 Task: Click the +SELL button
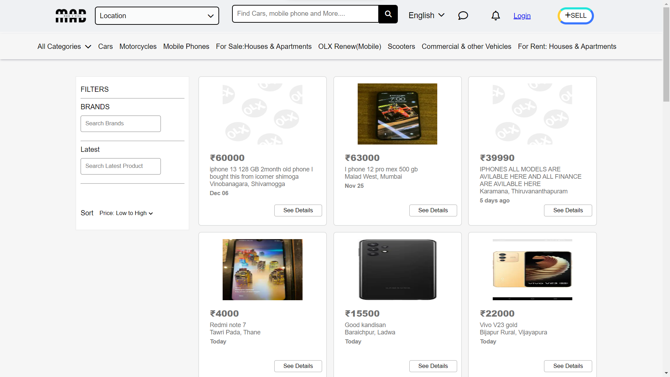click(575, 16)
